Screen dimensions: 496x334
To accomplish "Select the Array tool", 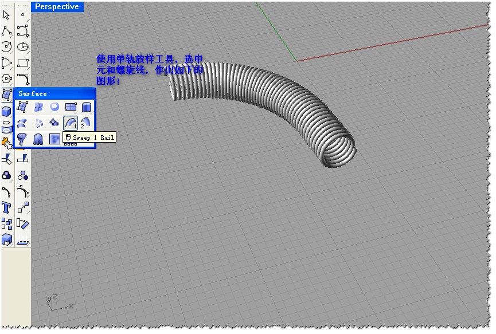I will 7,224.
